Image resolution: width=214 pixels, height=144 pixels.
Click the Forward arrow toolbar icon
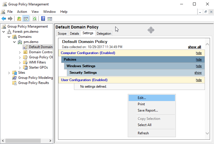10,18
